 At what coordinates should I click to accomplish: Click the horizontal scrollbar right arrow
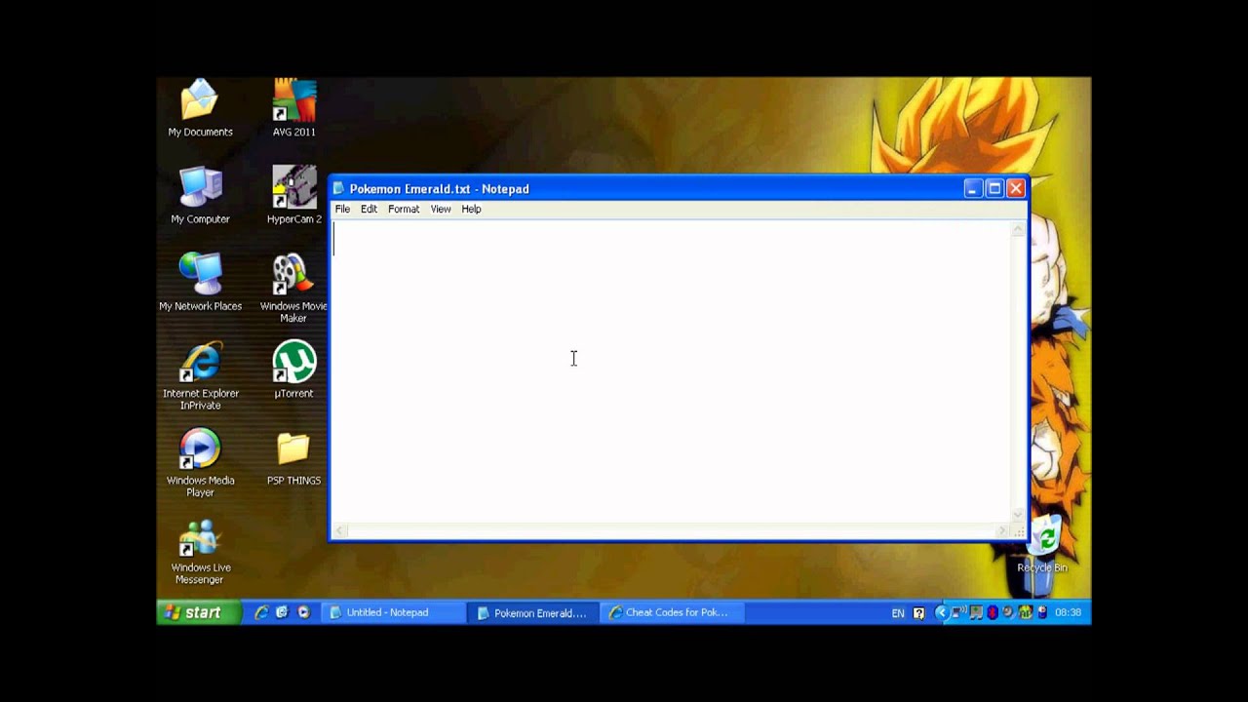(1003, 531)
